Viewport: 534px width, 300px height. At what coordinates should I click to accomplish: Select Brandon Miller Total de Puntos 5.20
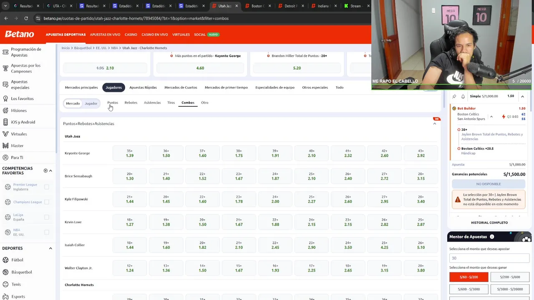point(297,68)
